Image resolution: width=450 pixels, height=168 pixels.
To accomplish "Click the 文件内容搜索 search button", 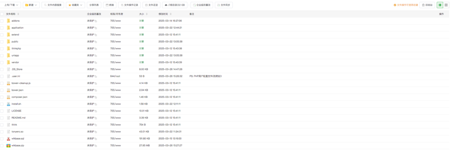I will pos(53,5).
